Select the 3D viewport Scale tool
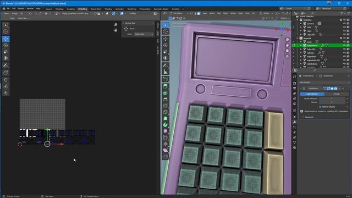 coord(166,52)
